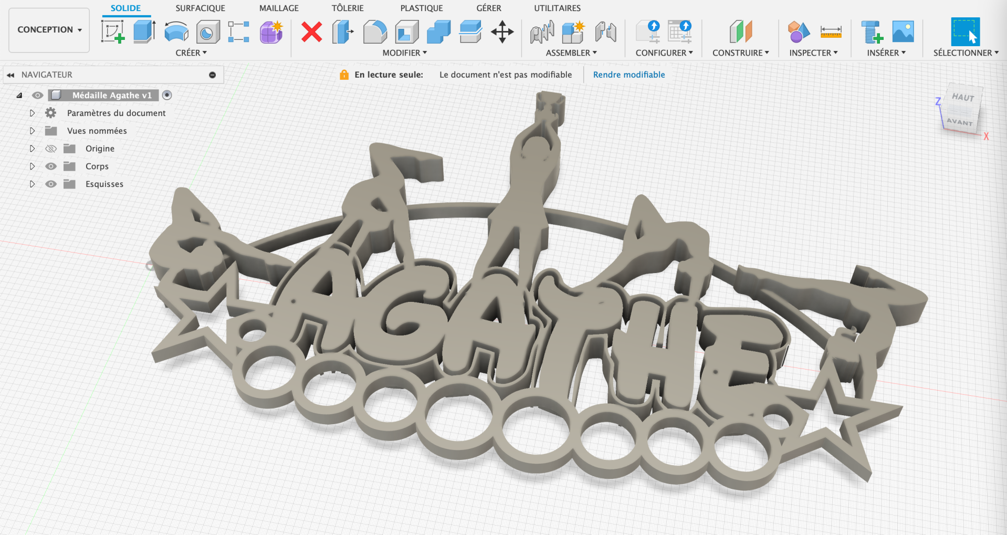Click the Joint tool in Assembler
1007x535 pixels.
pos(542,32)
